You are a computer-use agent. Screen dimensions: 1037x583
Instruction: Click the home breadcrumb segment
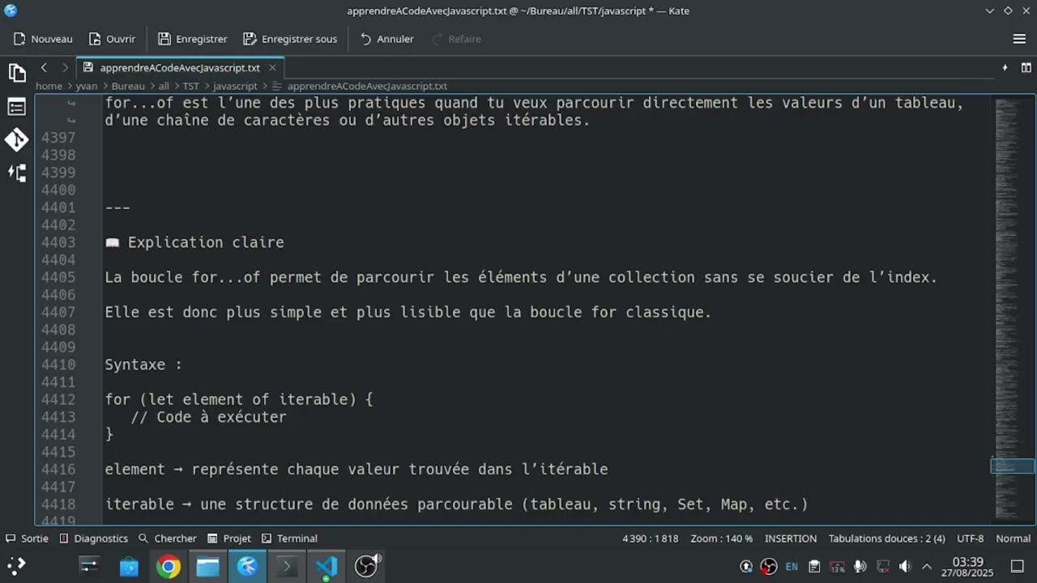(49, 86)
